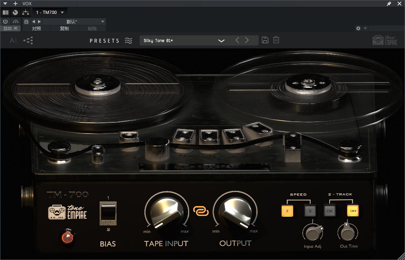Go to next preset arrow

[247, 40]
